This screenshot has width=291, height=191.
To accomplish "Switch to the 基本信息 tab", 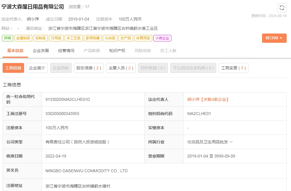I will click(x=15, y=51).
